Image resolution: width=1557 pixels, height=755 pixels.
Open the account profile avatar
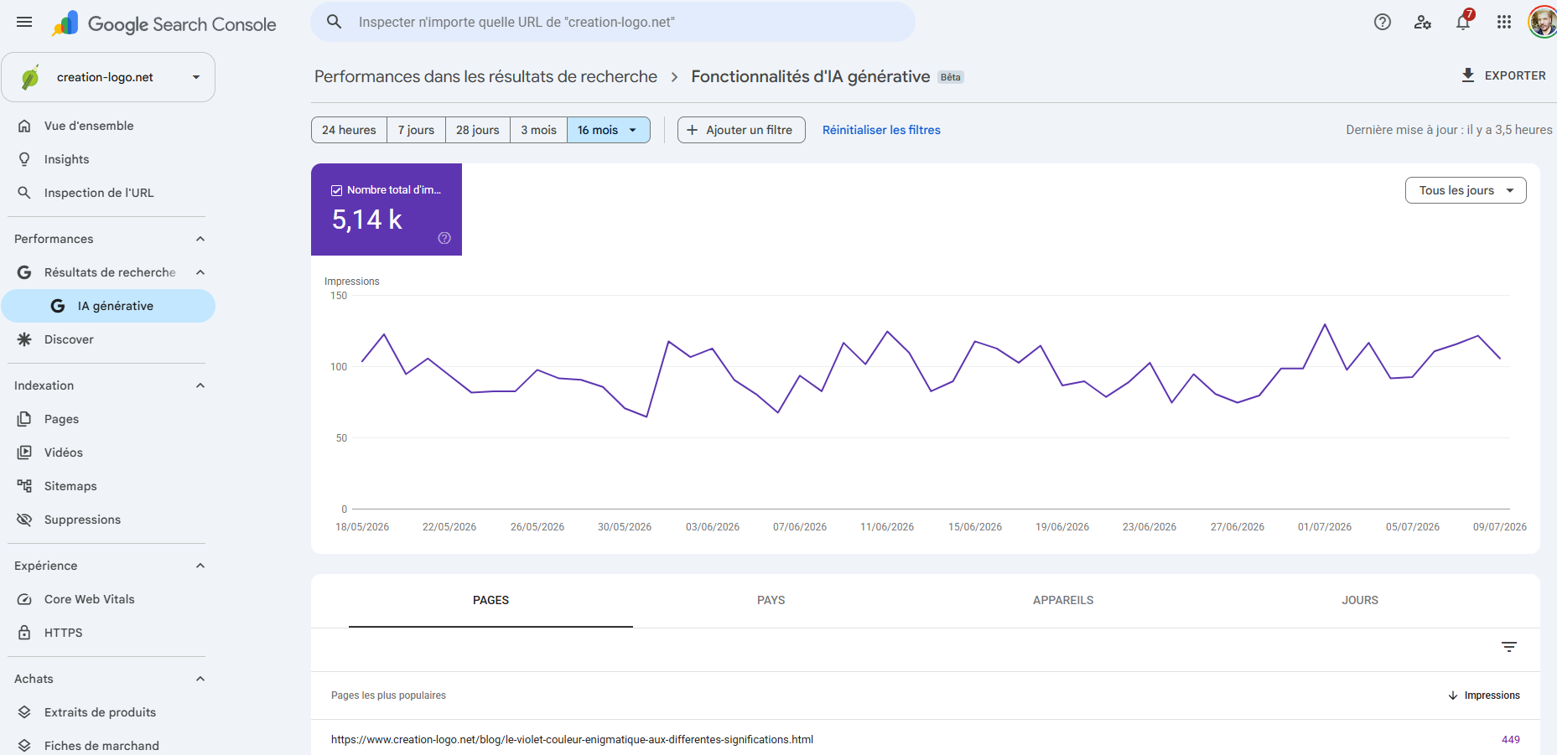1543,22
